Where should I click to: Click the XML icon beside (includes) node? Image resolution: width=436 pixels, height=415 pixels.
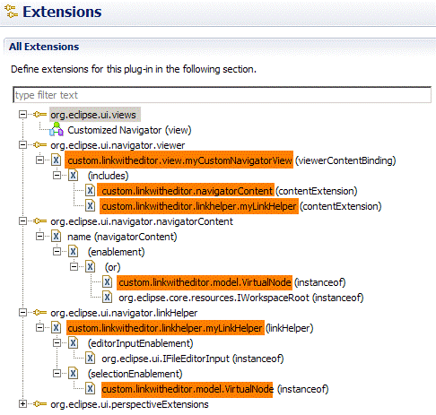pyautogui.click(x=74, y=176)
